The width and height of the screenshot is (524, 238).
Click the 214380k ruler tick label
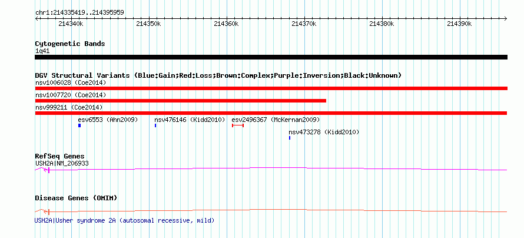coord(382,24)
